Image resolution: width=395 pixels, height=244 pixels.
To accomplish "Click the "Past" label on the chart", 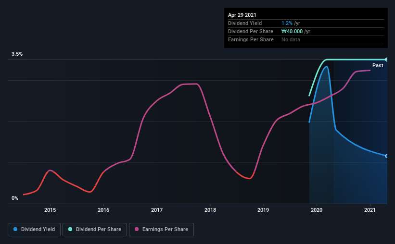I will 378,65.
